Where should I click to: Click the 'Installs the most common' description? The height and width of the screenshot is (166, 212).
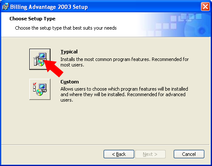tap(124, 62)
